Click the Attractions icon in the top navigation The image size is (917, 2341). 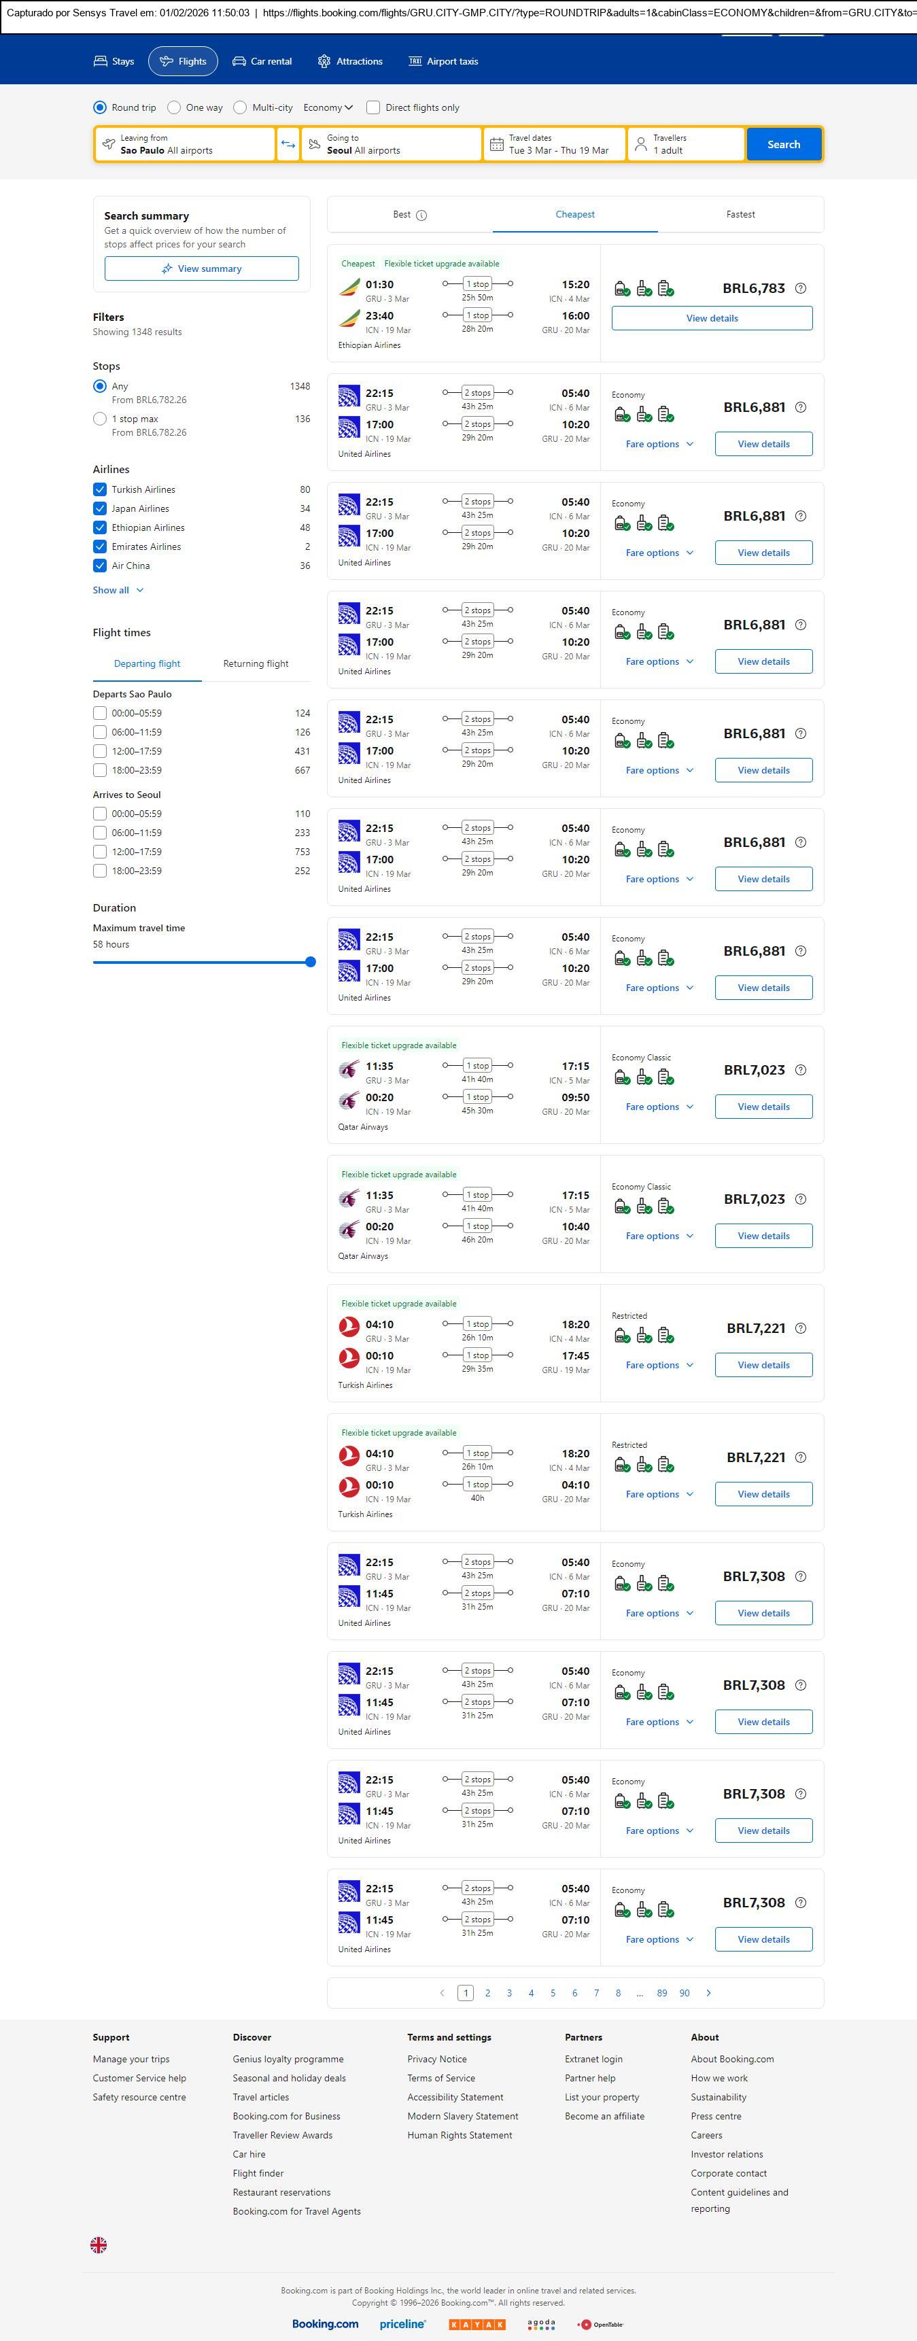pyautogui.click(x=324, y=62)
